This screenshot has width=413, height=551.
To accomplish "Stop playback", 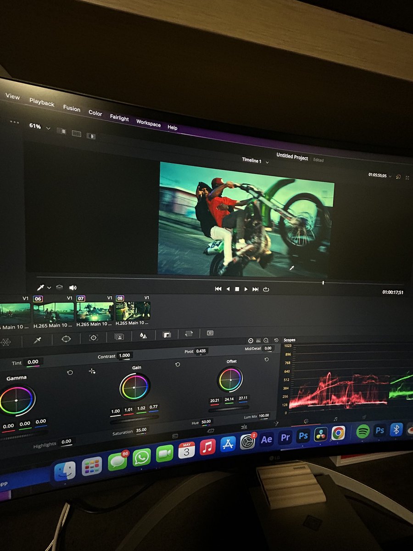I will pos(237,289).
